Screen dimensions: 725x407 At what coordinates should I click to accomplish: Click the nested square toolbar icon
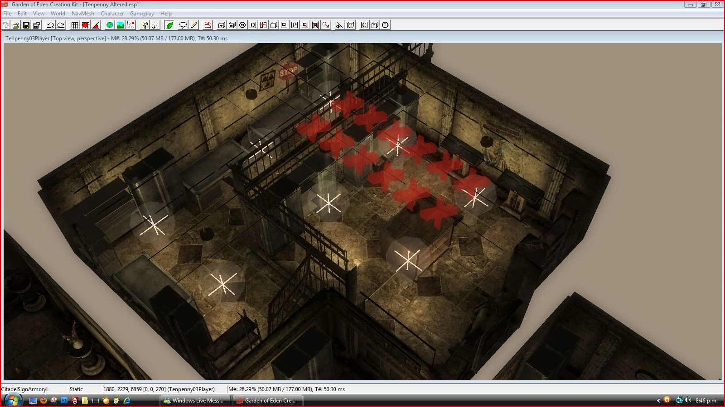[284, 25]
